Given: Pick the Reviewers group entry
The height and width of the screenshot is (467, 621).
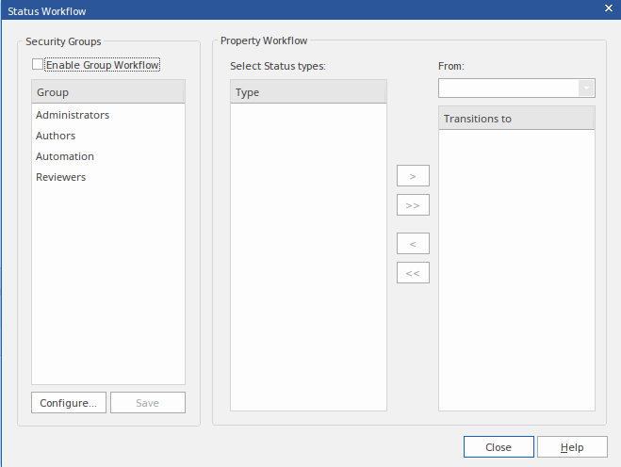Looking at the screenshot, I should [60, 177].
